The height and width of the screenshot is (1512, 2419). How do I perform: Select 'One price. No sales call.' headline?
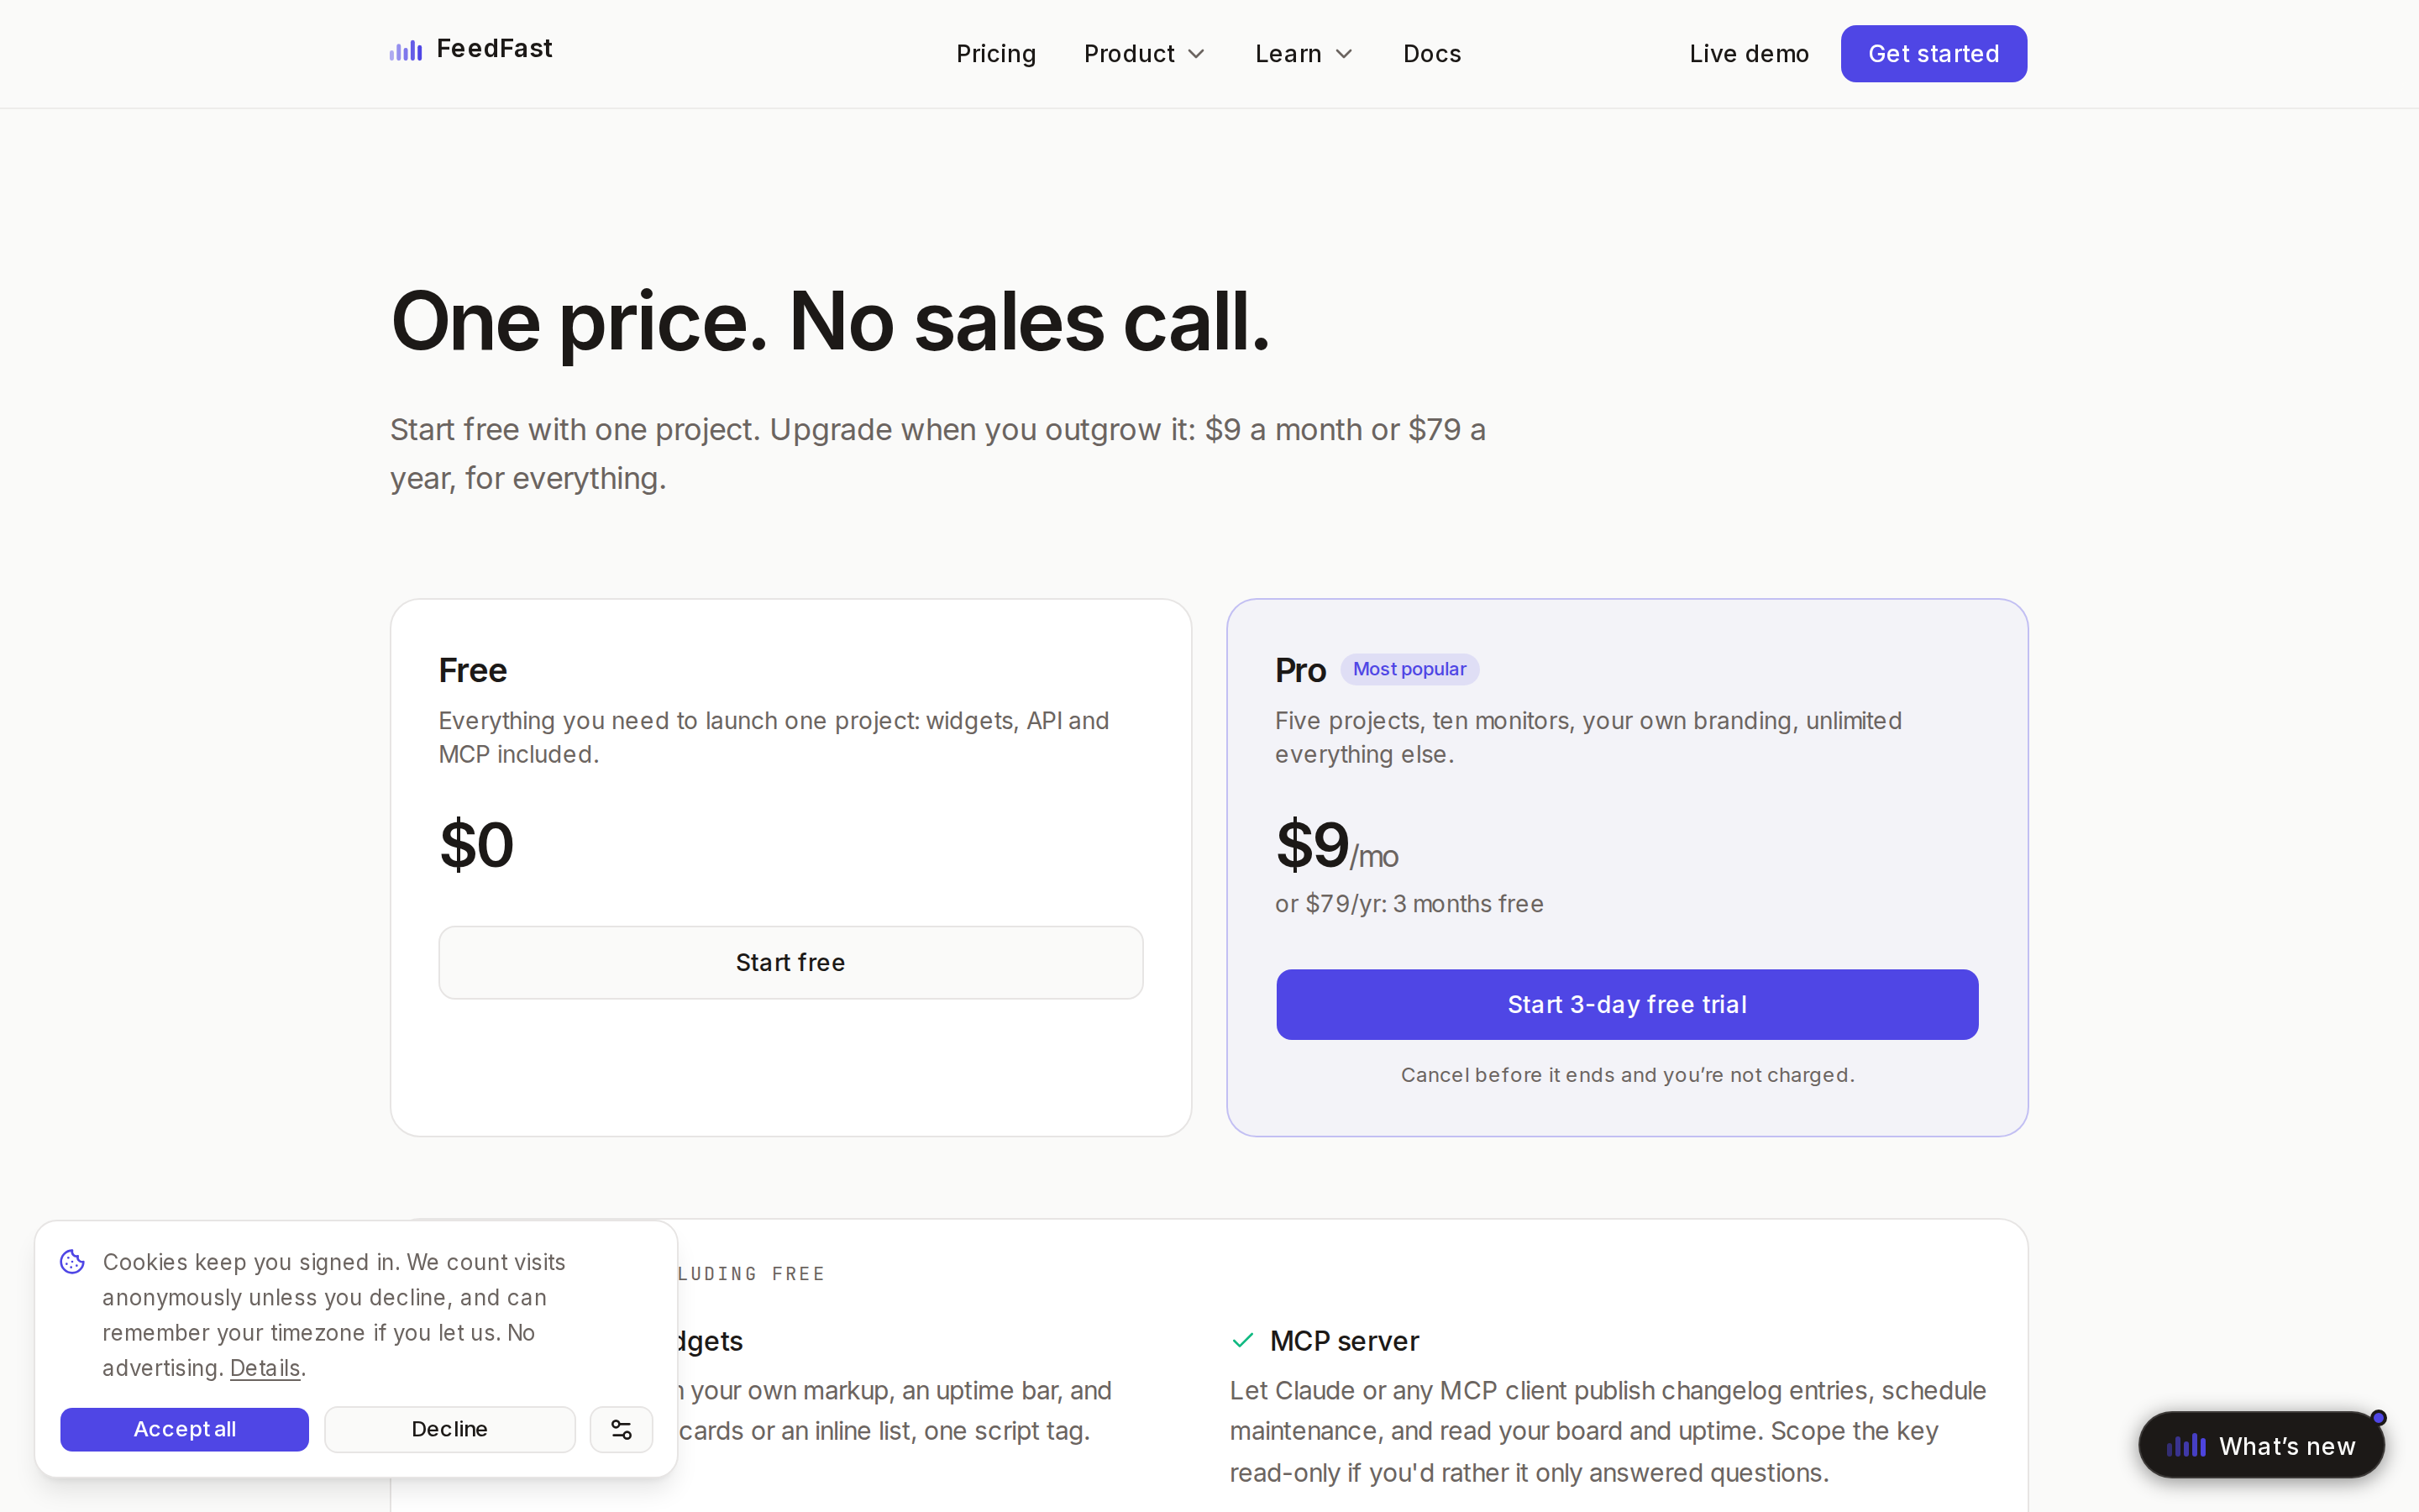coord(830,322)
